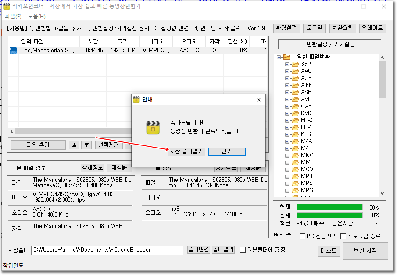Click 파일 추가 button
This screenshot has height=275, width=397.
coord(38,145)
